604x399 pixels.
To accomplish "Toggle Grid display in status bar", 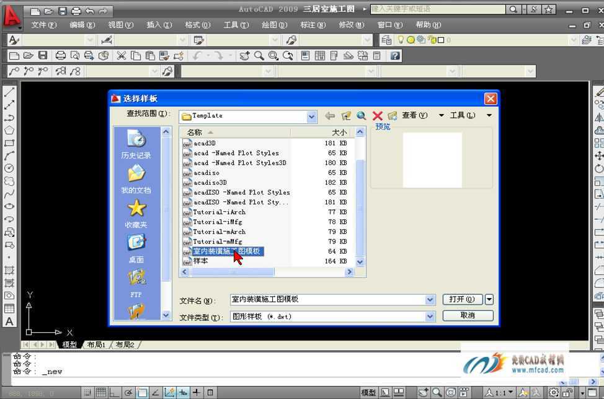I will tap(101, 392).
